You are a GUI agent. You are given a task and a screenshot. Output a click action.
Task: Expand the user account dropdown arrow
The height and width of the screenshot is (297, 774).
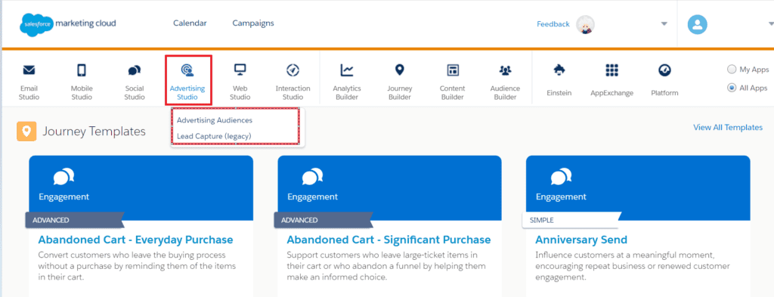(770, 24)
